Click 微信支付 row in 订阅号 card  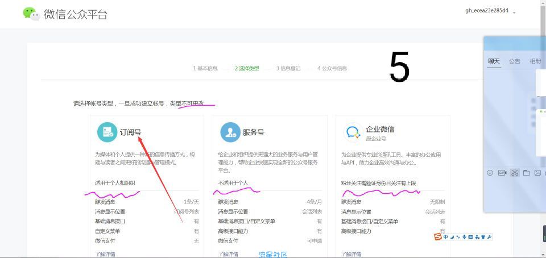pyautogui.click(x=147, y=240)
